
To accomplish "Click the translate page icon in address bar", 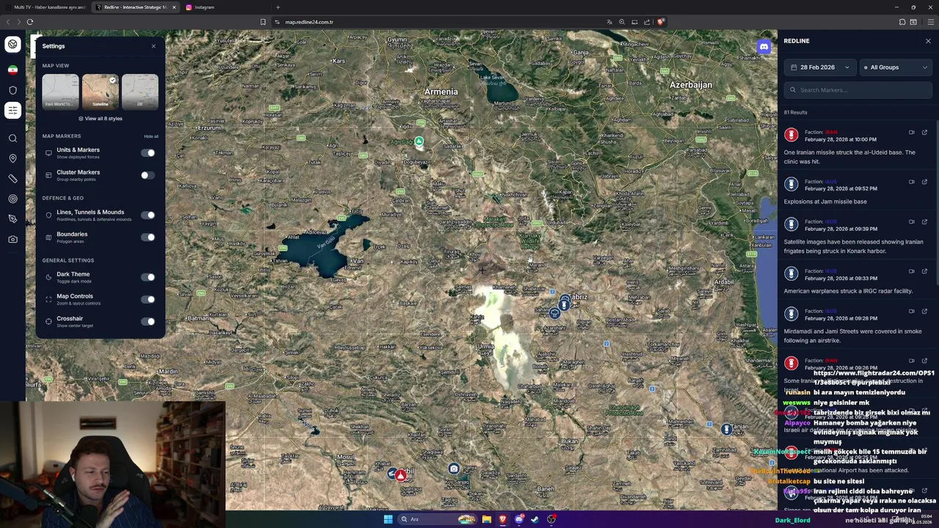I will pyautogui.click(x=609, y=22).
